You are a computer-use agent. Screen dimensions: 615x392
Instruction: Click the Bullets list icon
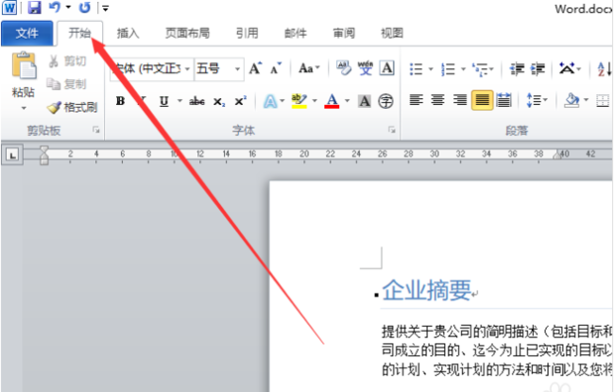click(x=417, y=69)
